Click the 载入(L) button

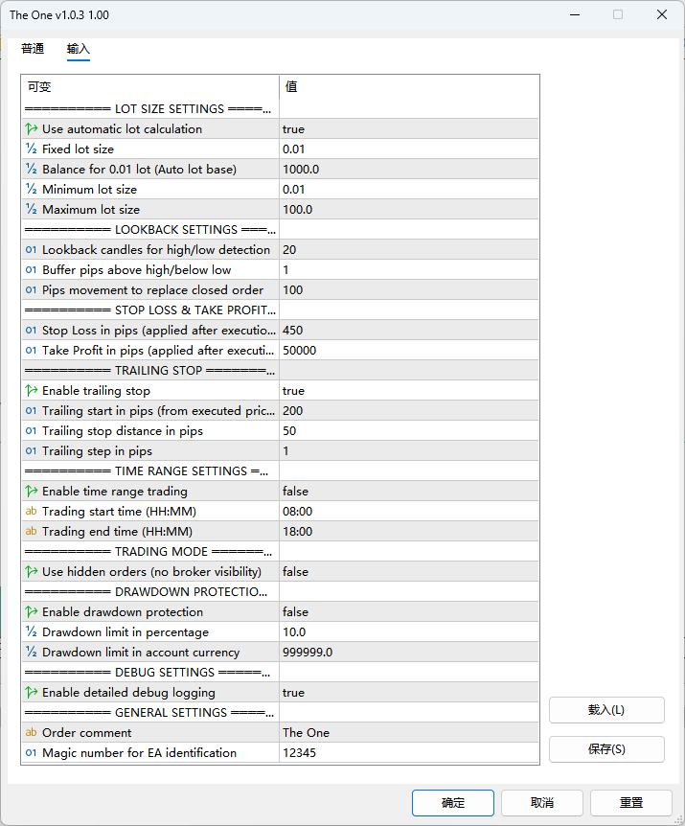(606, 710)
